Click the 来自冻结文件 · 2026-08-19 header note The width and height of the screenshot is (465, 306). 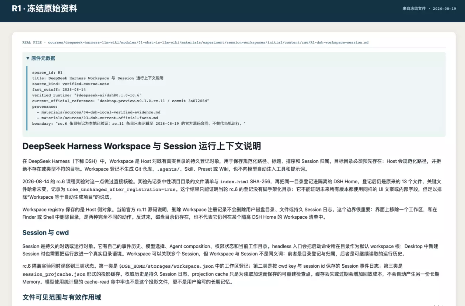[429, 8]
